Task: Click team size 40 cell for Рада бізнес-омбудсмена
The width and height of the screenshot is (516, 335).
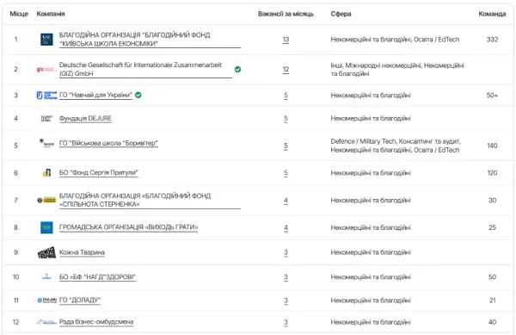Action: (492, 322)
